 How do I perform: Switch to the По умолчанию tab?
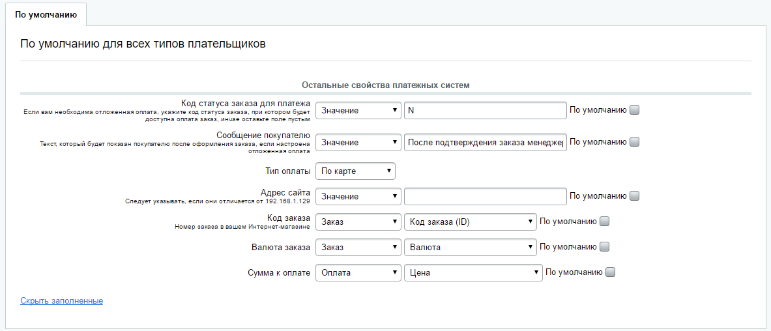(x=46, y=14)
